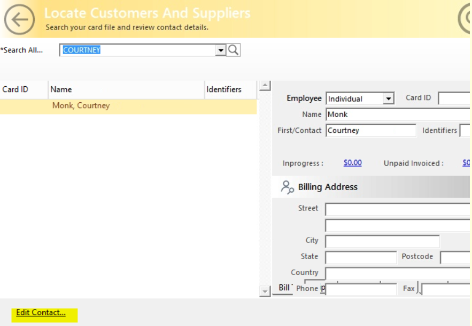Click the first Street address field
The image size is (472, 326).
coord(397,210)
